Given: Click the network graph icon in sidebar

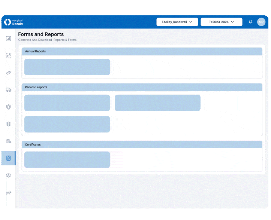Looking at the screenshot, I should pyautogui.click(x=8, y=192).
